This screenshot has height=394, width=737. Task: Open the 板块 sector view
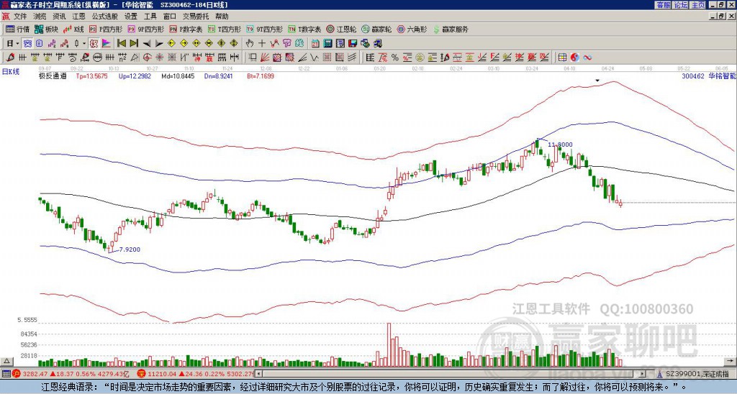[x=47, y=29]
